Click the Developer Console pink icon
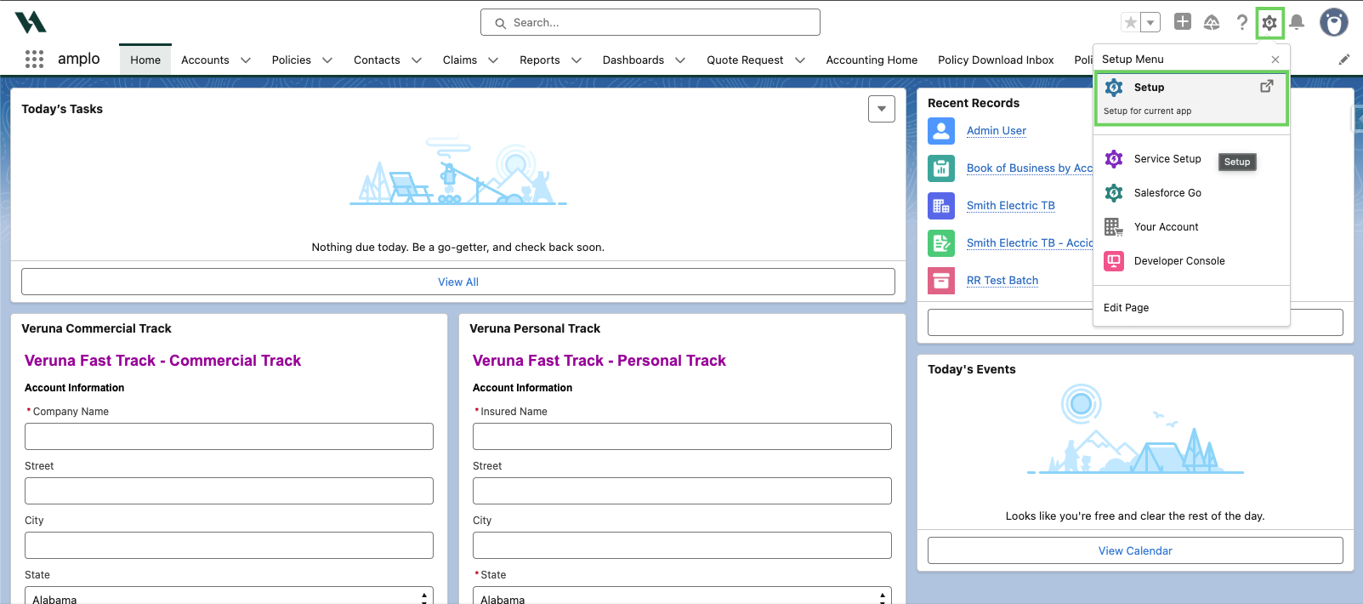Image resolution: width=1363 pixels, height=604 pixels. point(1114,261)
